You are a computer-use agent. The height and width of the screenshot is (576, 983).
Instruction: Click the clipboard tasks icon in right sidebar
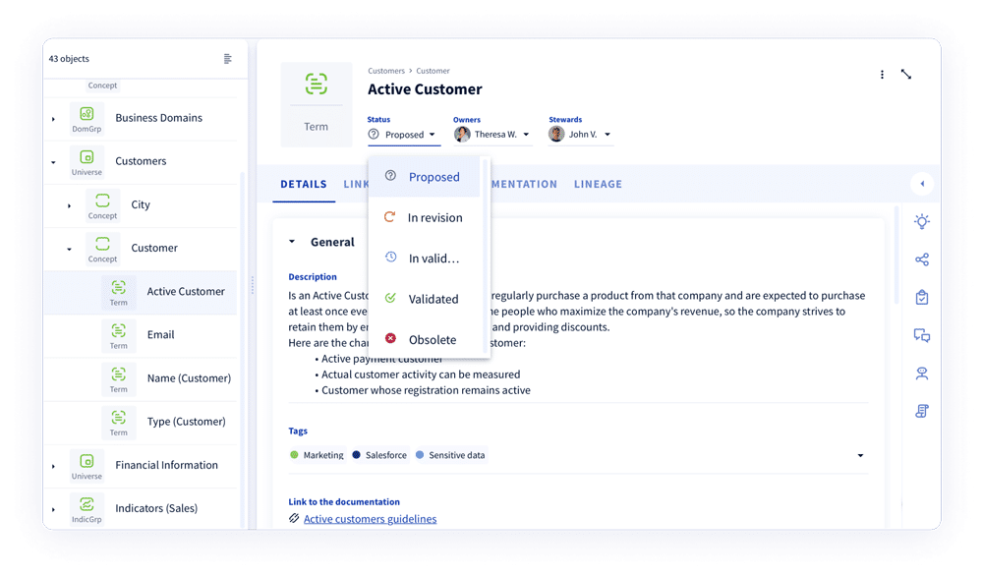tap(921, 297)
